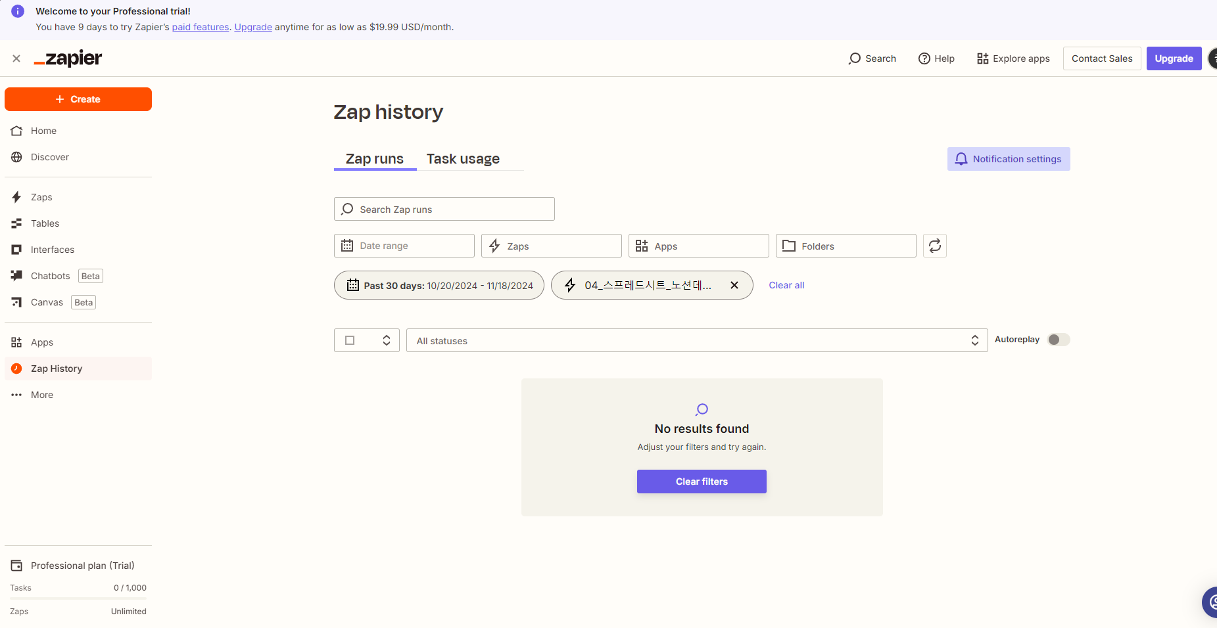Click the Interfaces sidebar icon
Viewport: 1217px width, 628px height.
tap(16, 250)
